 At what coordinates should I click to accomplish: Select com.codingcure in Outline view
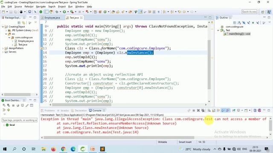click(x=234, y=27)
